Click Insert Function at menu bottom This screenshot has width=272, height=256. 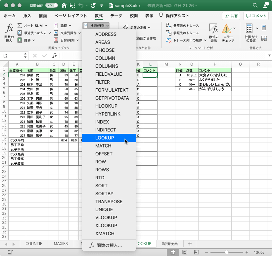[109, 245]
